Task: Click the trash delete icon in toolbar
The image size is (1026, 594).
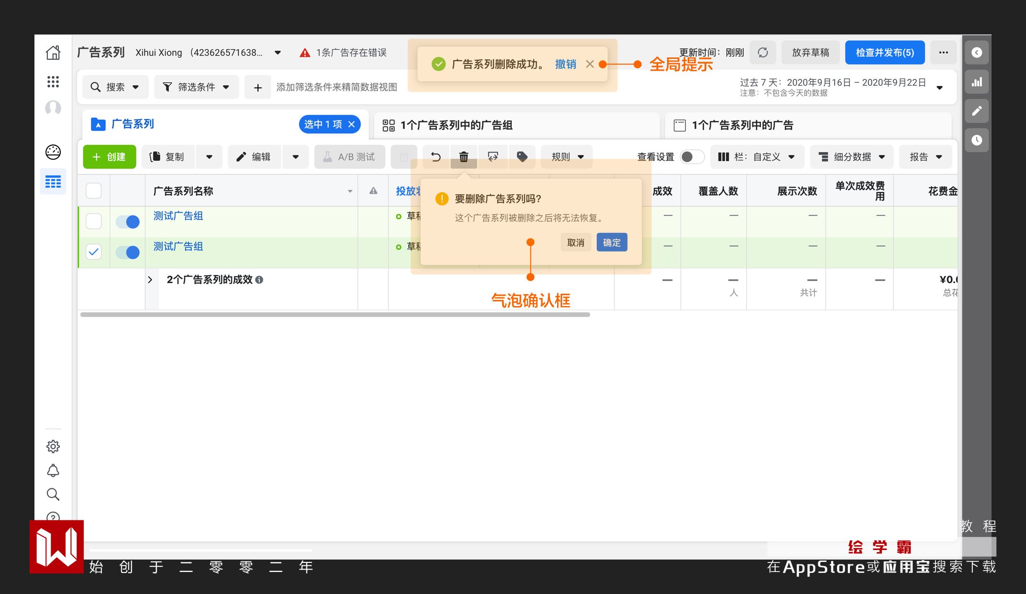Action: pos(464,157)
